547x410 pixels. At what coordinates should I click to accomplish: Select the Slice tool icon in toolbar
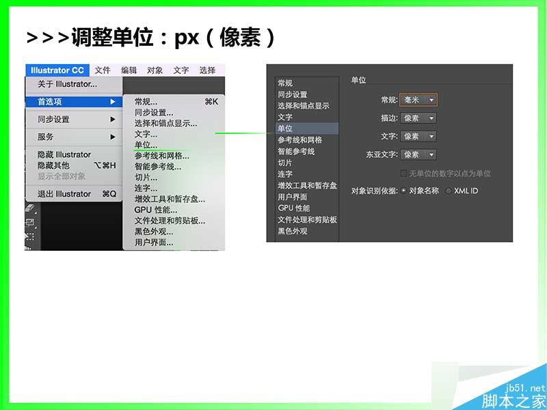(30, 236)
